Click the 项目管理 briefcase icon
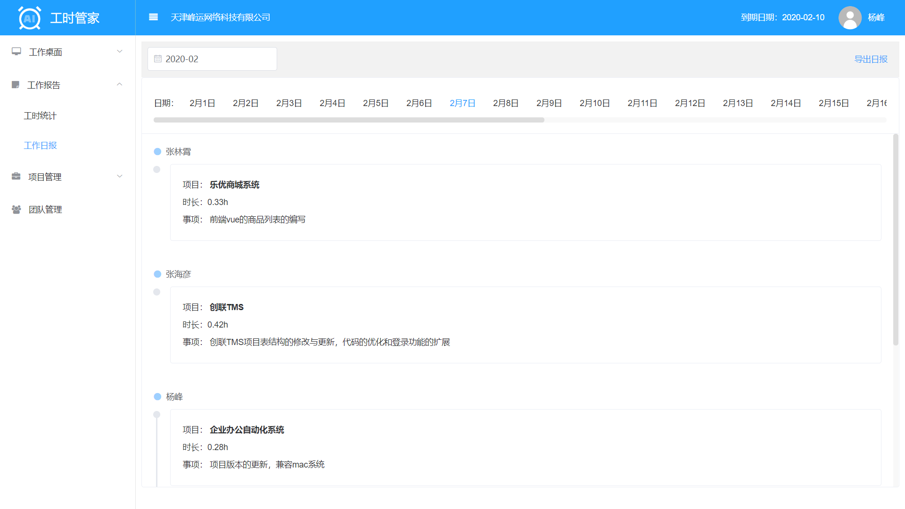The image size is (905, 509). 16,177
